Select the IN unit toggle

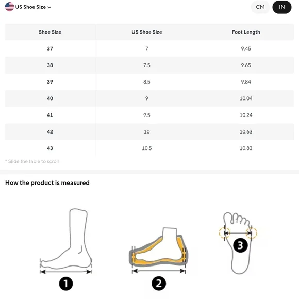coord(281,7)
